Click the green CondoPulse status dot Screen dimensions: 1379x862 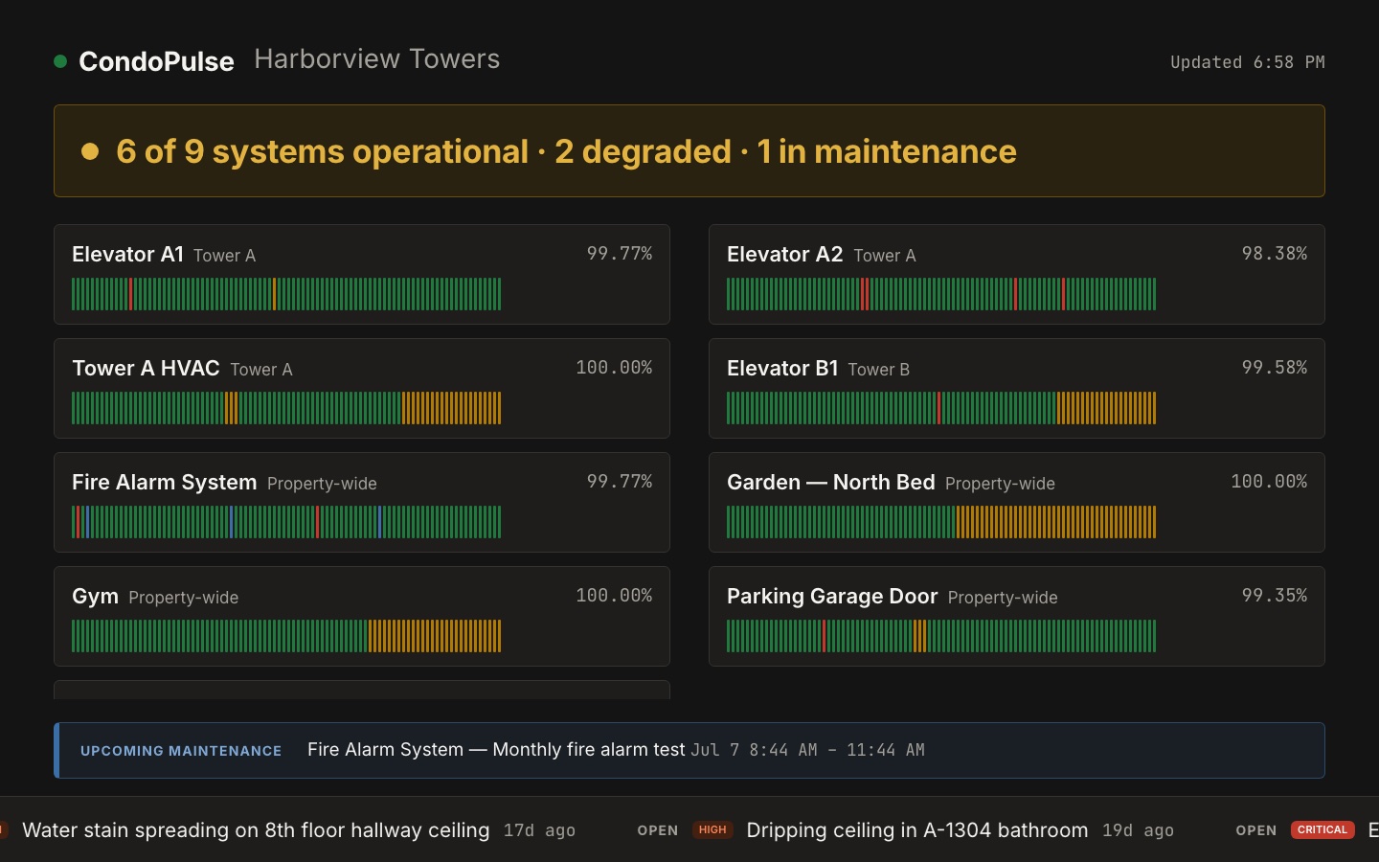pos(60,61)
